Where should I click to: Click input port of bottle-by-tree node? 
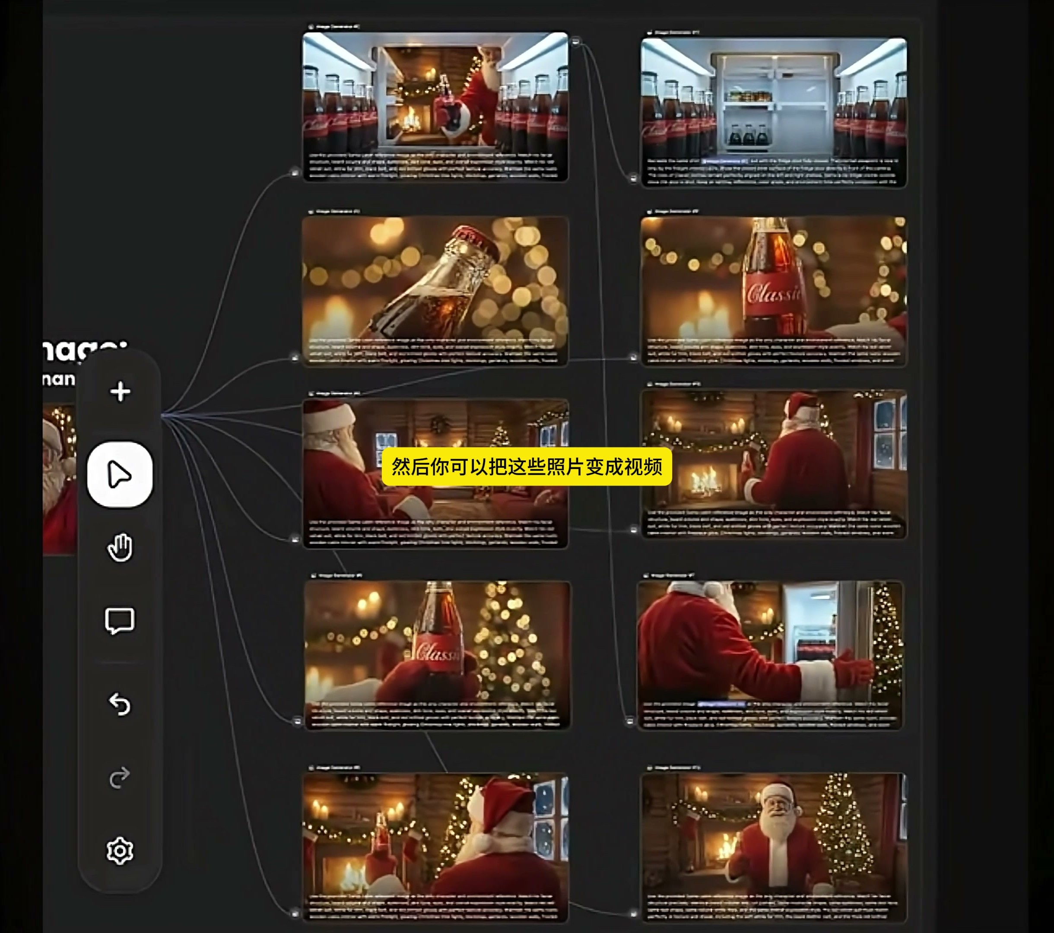[297, 721]
